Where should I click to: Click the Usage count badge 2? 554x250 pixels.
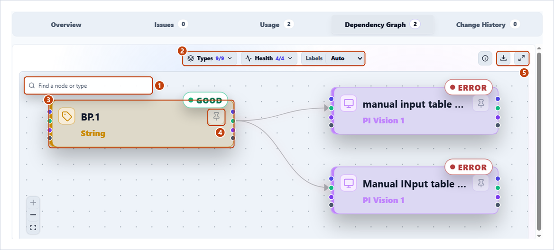point(288,24)
